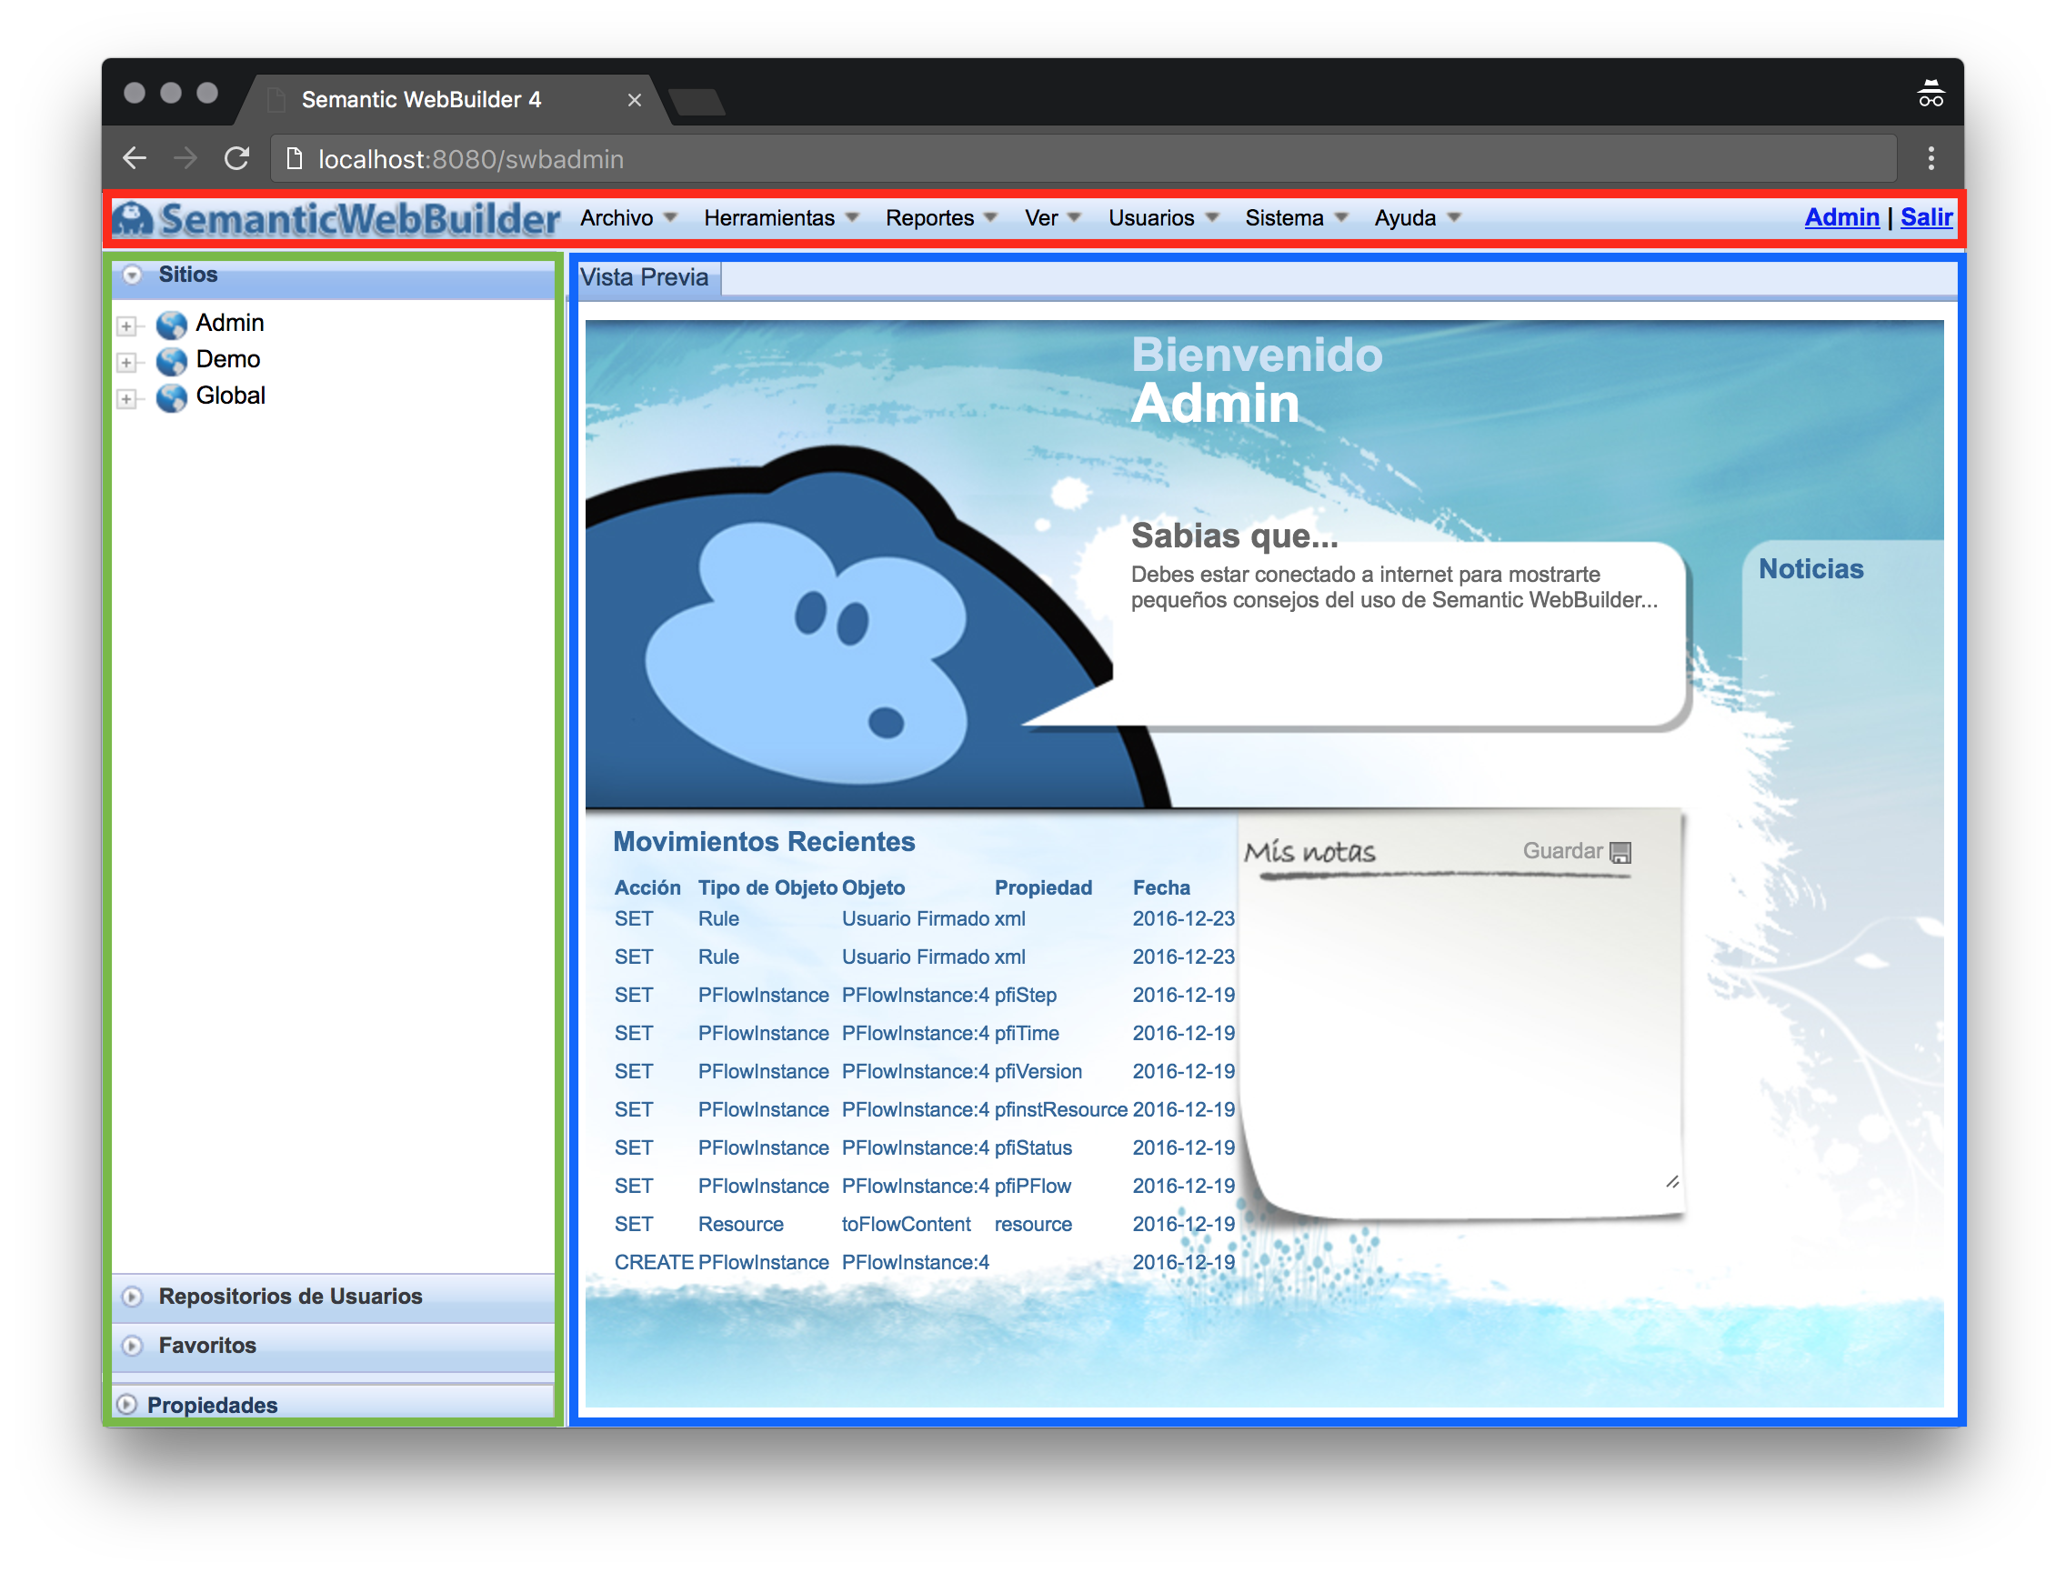Screen dimensions: 2066x1573
Task: Close the Semantic WebBuilder 4 tab
Action: [634, 100]
